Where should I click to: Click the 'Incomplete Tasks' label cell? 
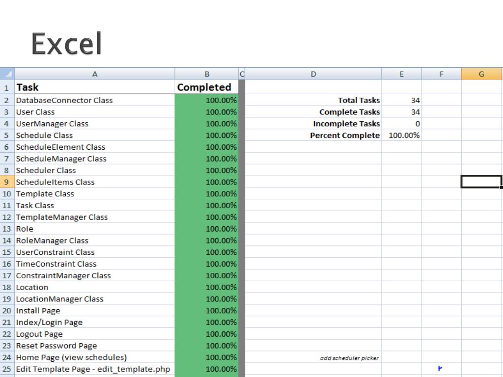click(313, 124)
